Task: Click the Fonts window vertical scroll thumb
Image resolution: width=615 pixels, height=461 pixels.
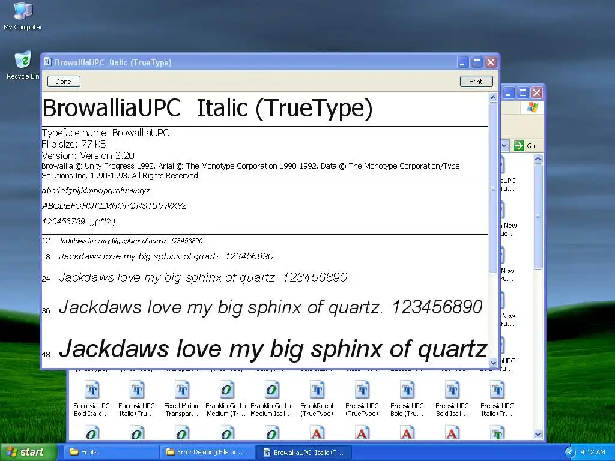Action: 538,216
